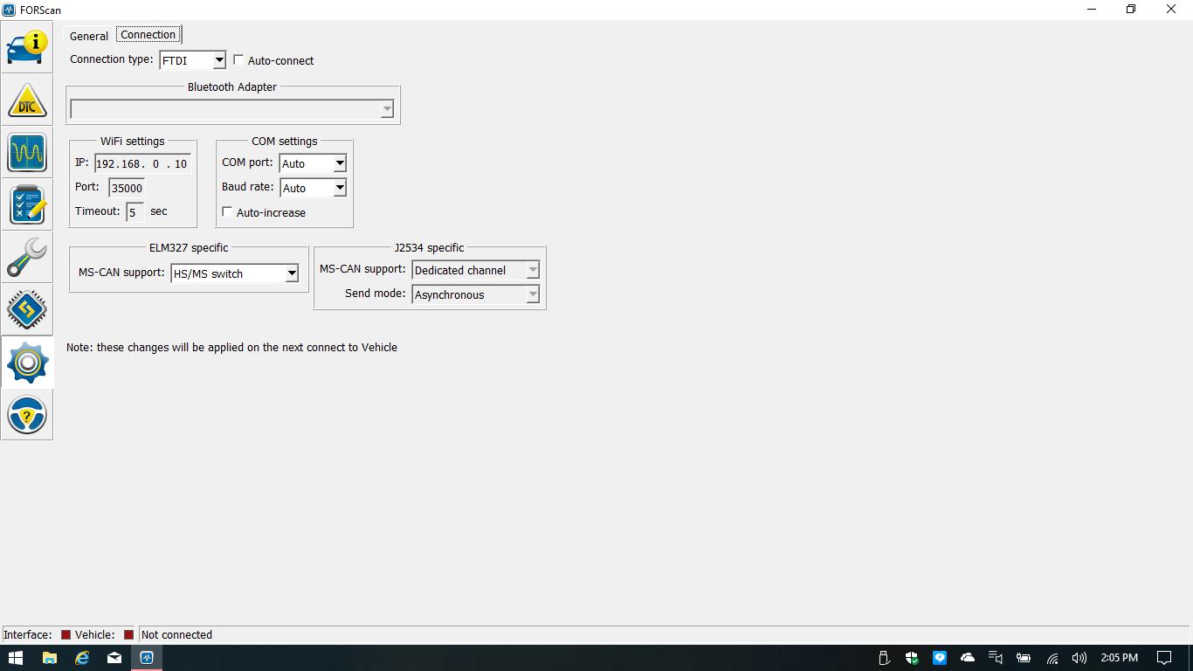Screen dimensions: 1193x671
Task: Click the Not connected status text
Action: pos(176,635)
